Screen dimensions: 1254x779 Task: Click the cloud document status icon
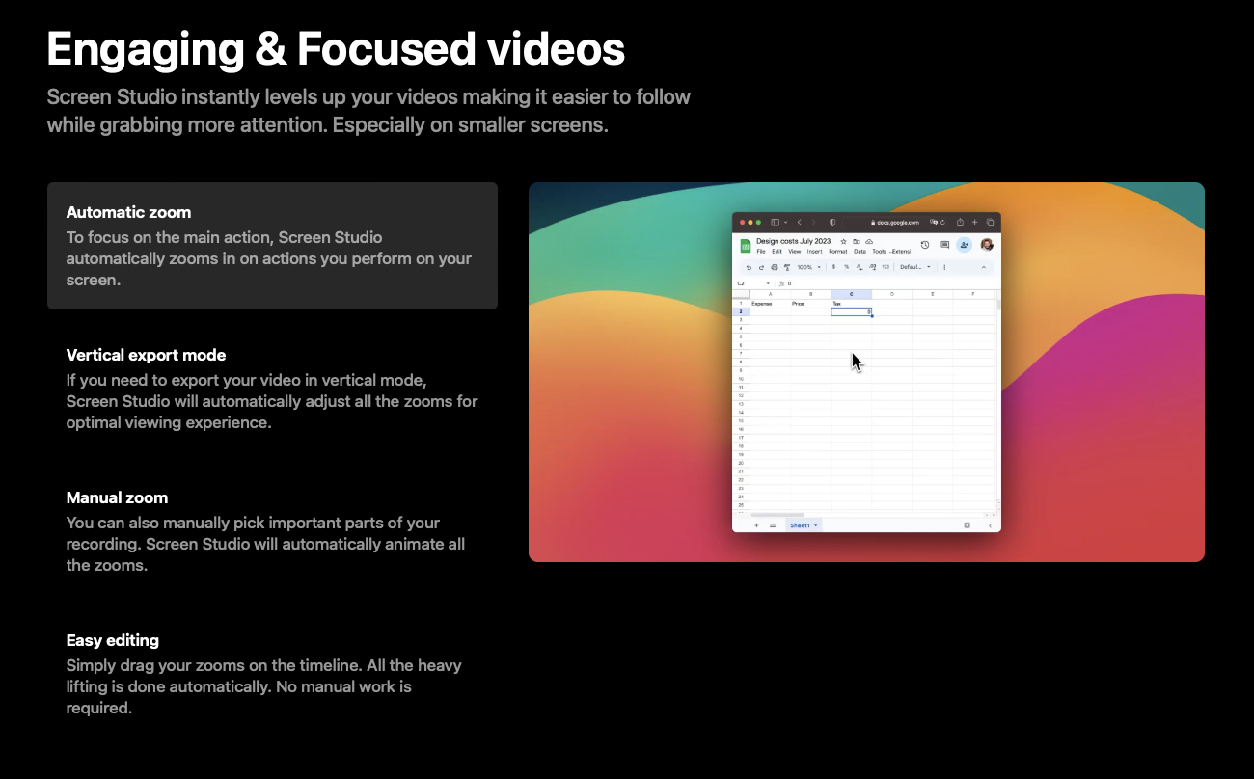point(869,241)
